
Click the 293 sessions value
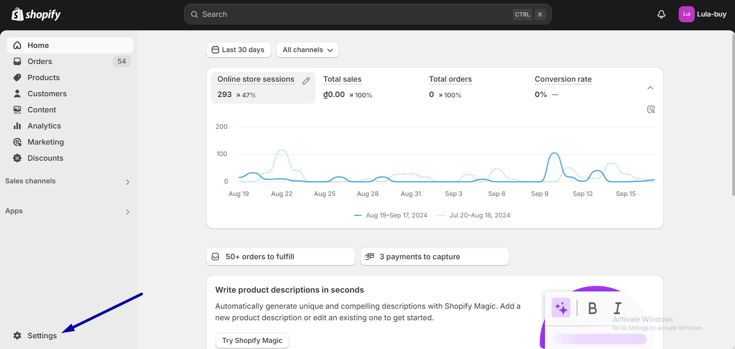225,94
